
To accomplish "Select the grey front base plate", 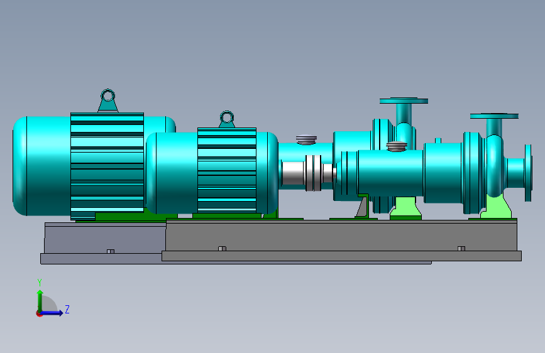I will [342, 240].
